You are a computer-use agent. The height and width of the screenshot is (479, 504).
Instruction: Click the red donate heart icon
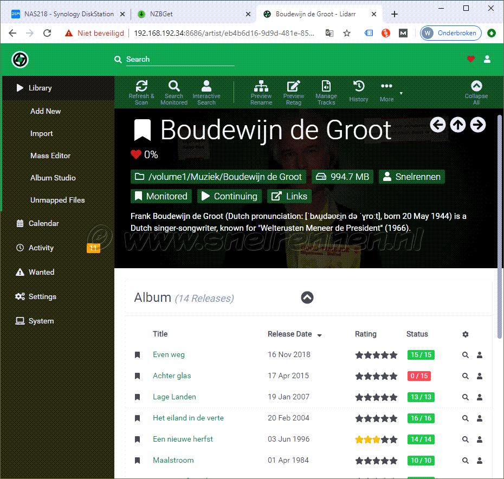471,59
